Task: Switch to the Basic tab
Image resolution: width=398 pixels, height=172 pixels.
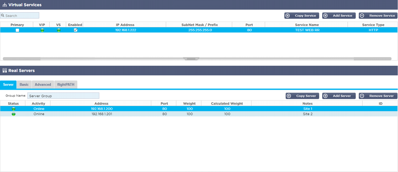Action: pos(24,84)
